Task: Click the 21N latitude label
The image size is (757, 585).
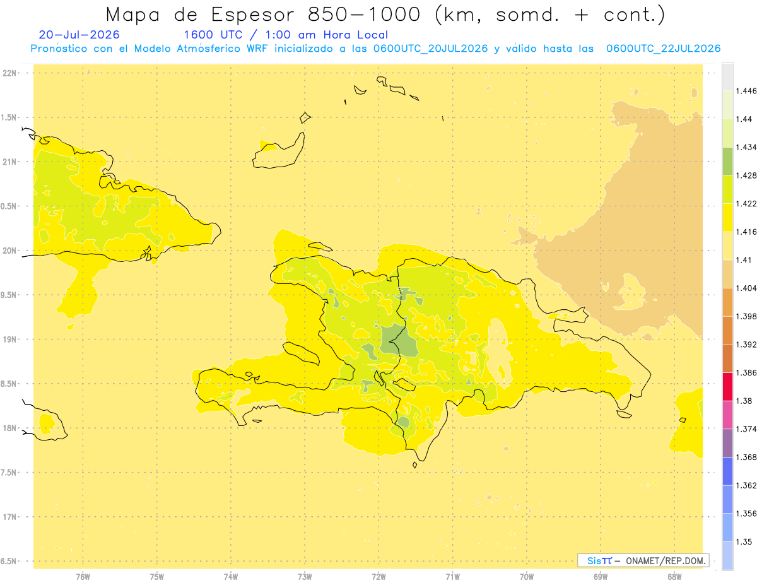Action: 11,162
